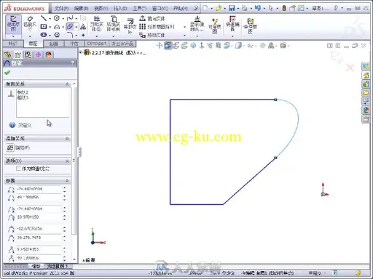373x279 pixels.
Task: Click the Trim Entities tool
Action: (97, 23)
